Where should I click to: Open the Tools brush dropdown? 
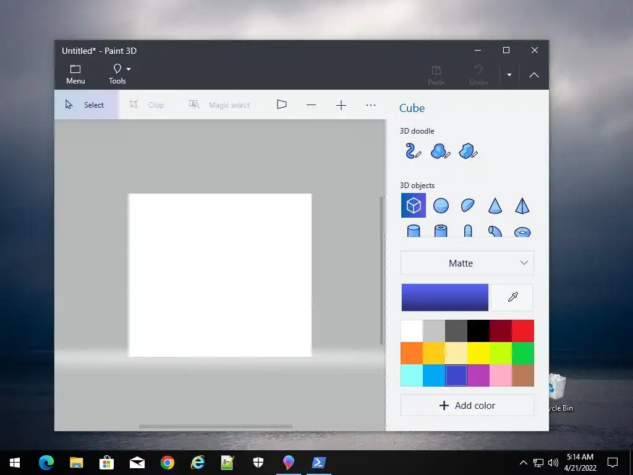click(x=120, y=74)
